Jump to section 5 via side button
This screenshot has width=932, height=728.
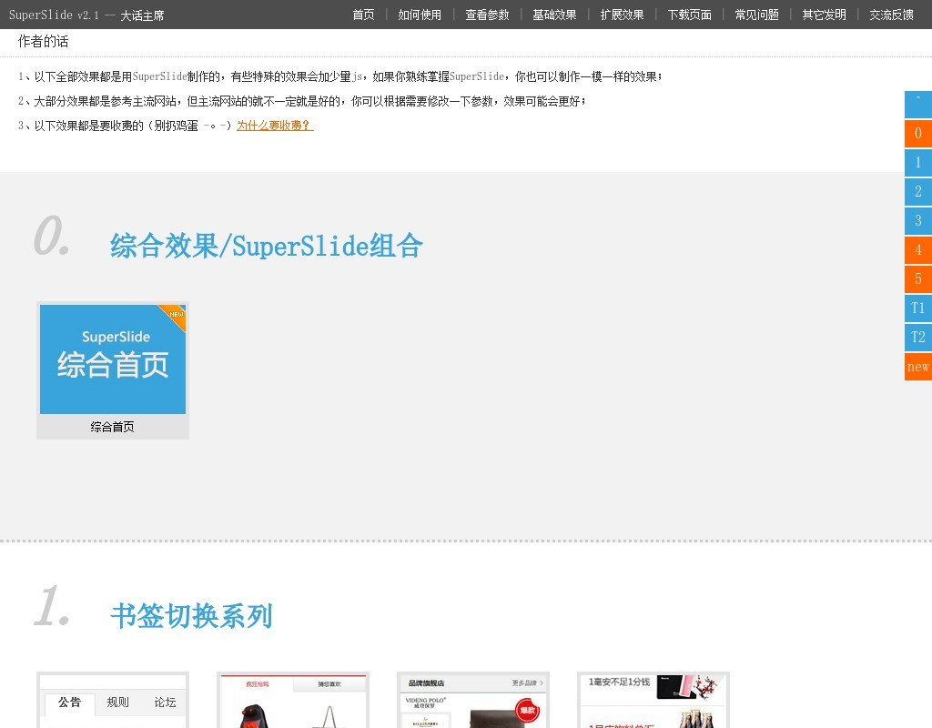point(918,279)
